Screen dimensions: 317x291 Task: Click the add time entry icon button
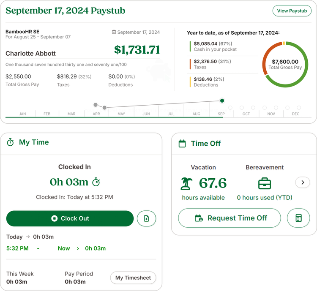[x=146, y=218]
